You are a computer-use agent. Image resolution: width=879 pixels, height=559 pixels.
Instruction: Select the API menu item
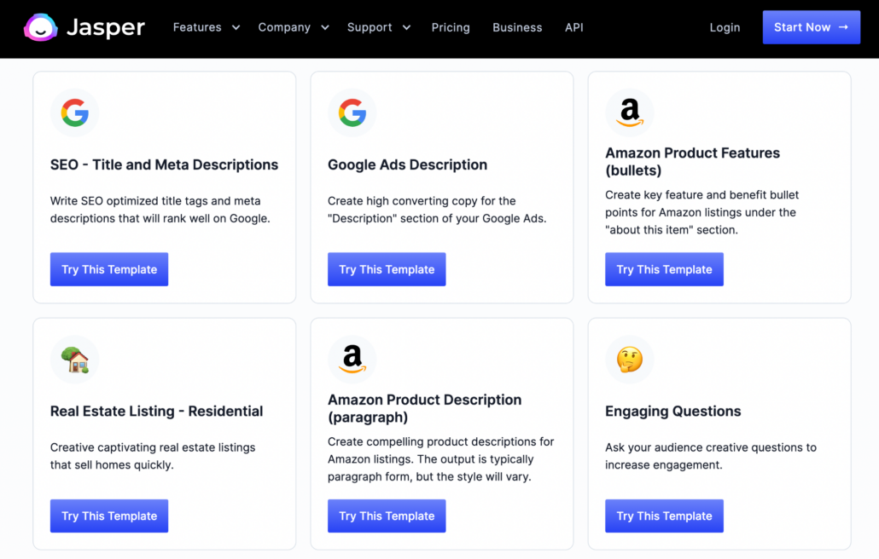pos(573,27)
